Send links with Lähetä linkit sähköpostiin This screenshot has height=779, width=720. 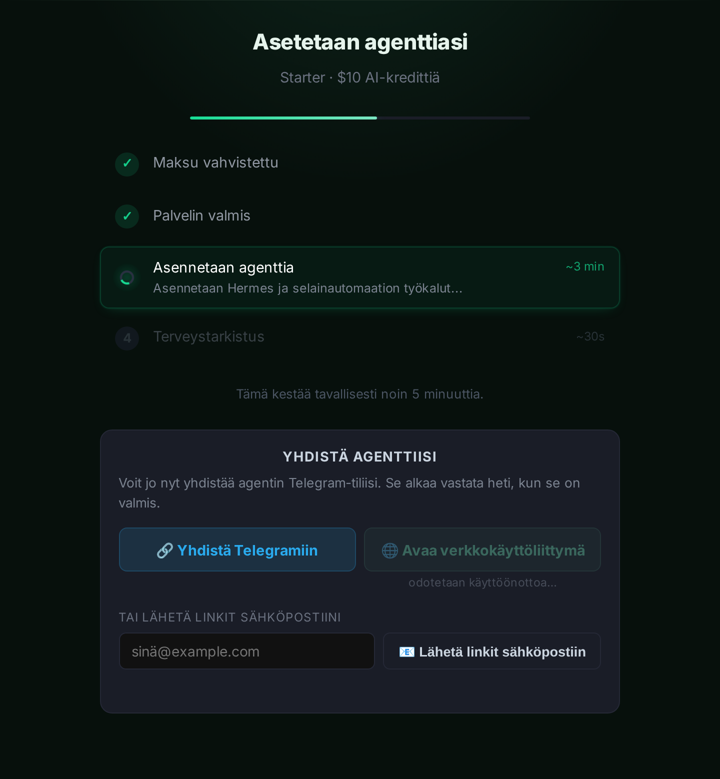(x=492, y=651)
